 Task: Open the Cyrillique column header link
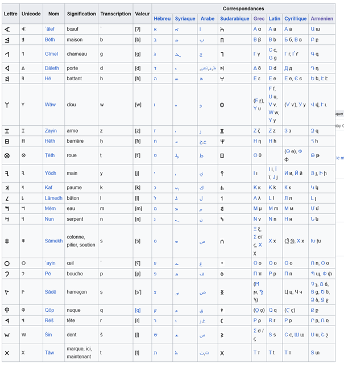[296, 19]
